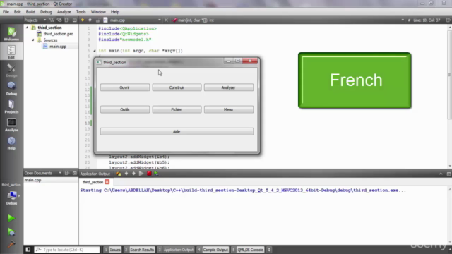The width and height of the screenshot is (452, 254).
Task: Minimize the output pane with up arrow
Action: [441, 174]
